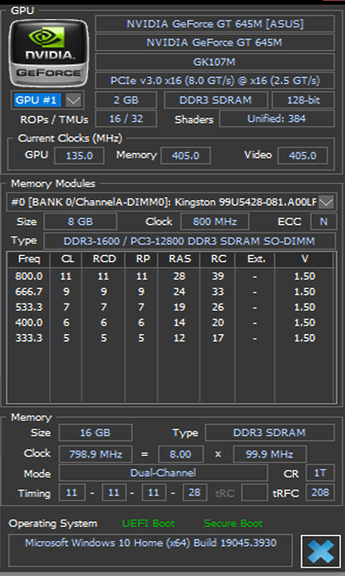Click the blue X close icon
The image size is (345, 576).
coord(321,551)
